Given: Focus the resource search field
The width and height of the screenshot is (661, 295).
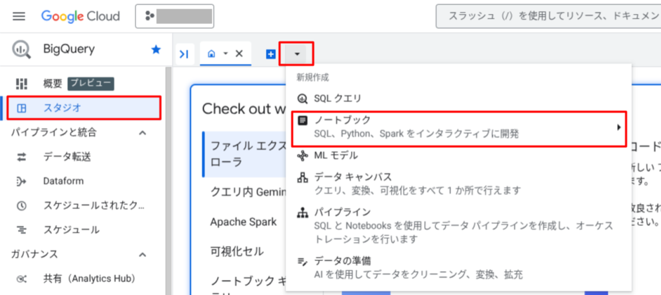Looking at the screenshot, I should point(548,16).
